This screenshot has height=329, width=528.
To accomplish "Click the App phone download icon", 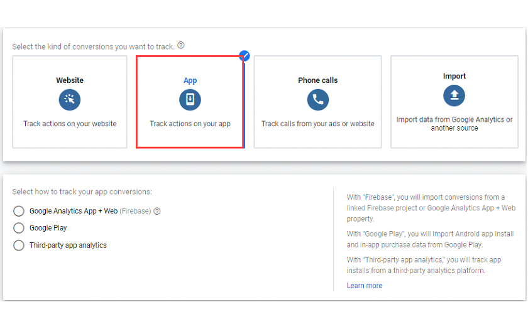I will [x=190, y=100].
